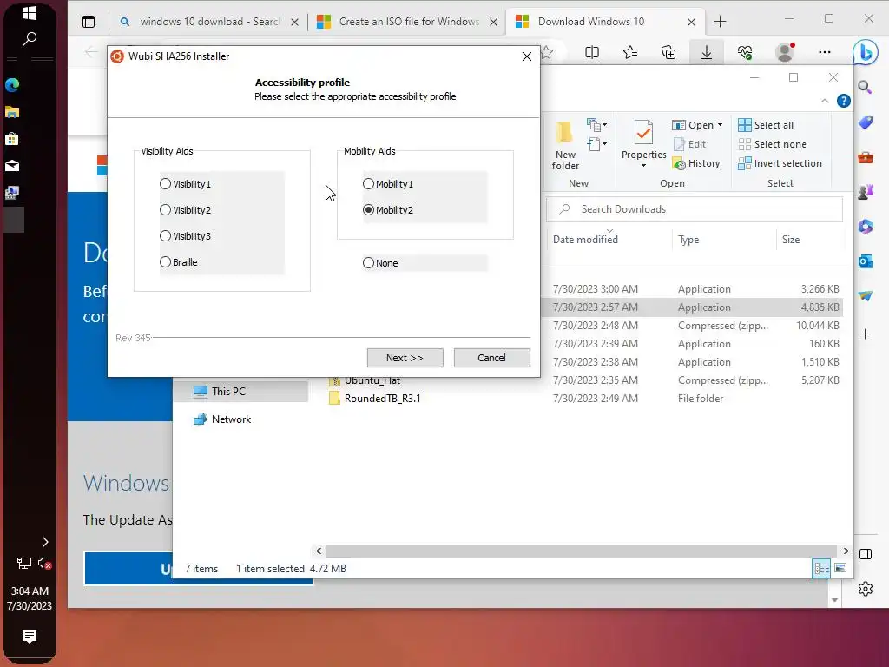The width and height of the screenshot is (889, 667).
Task: Collapse the Explorer ribbon chevron
Action: pyautogui.click(x=825, y=101)
